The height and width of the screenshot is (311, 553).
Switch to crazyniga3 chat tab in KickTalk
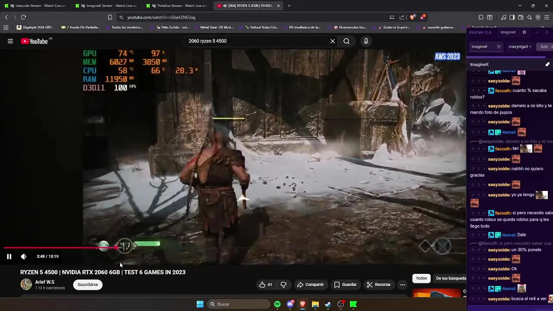(x=520, y=47)
